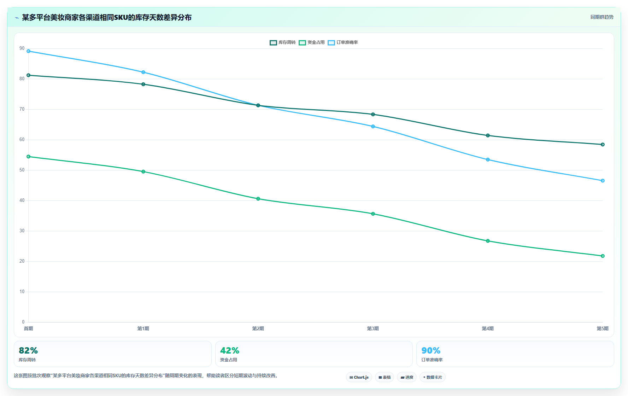Viewport: 628px width, 396px height.
Task: Open the Chart.js tag
Action: point(359,377)
